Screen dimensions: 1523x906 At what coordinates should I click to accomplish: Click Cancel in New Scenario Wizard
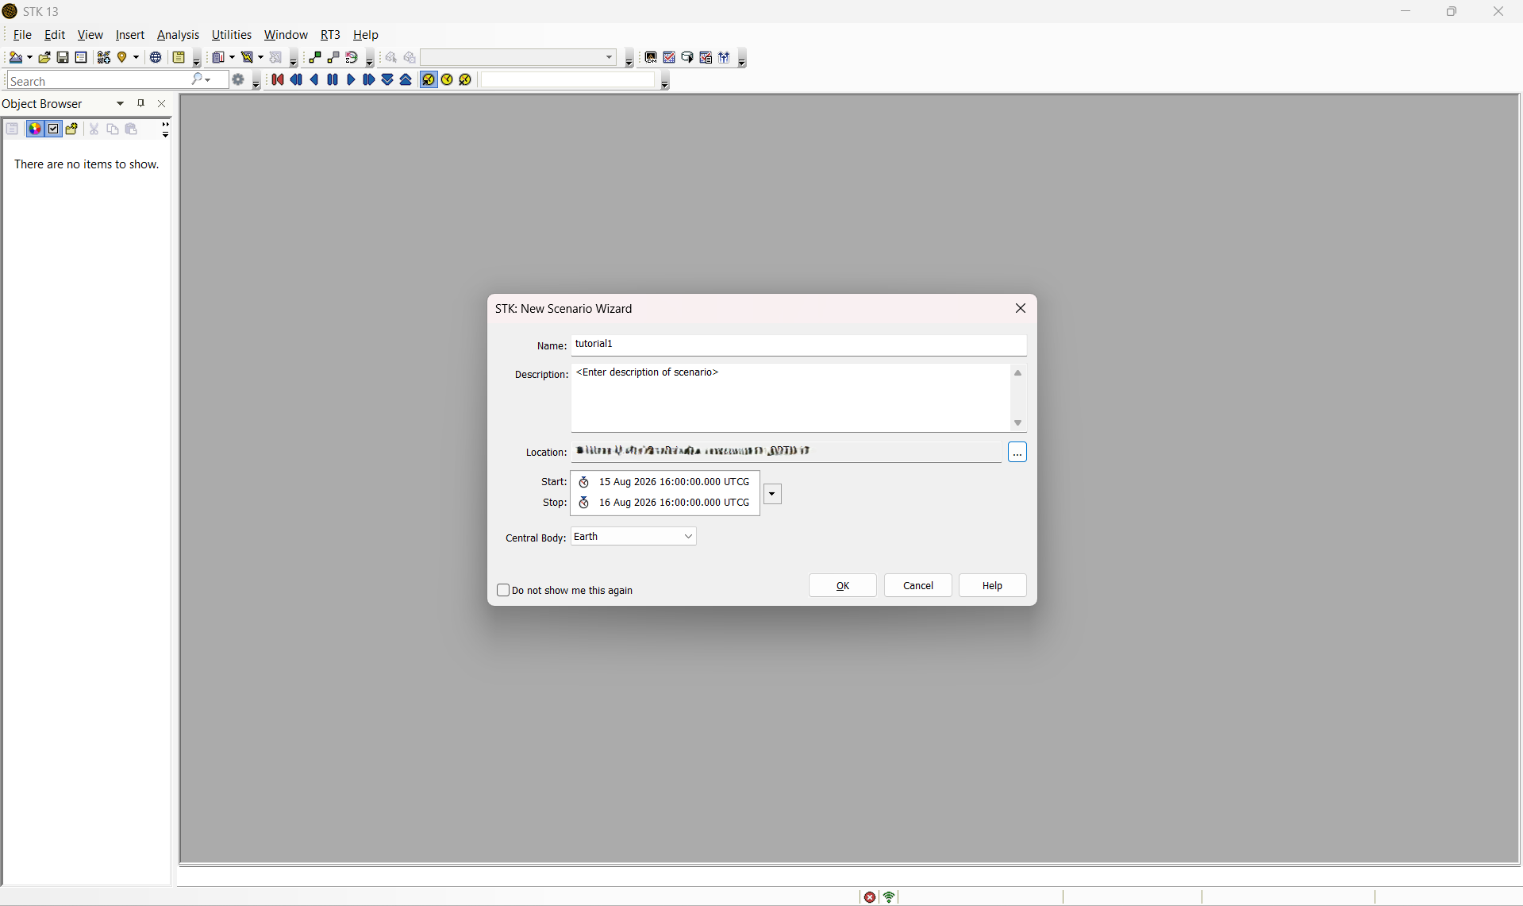(x=918, y=586)
